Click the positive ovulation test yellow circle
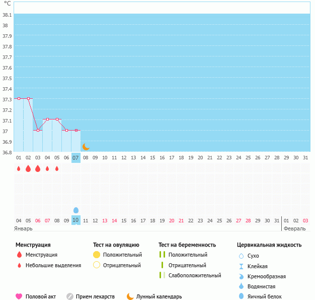The height and width of the screenshot is (300, 315). (97, 255)
